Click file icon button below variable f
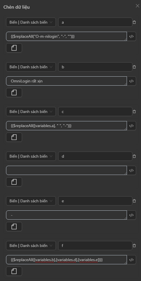 click(14, 271)
